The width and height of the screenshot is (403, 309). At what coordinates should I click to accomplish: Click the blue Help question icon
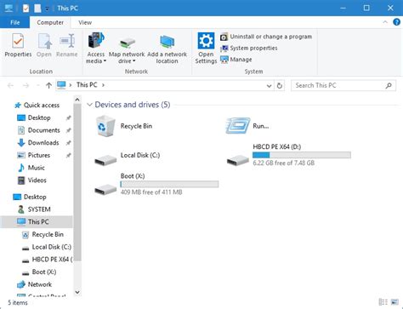click(396, 22)
